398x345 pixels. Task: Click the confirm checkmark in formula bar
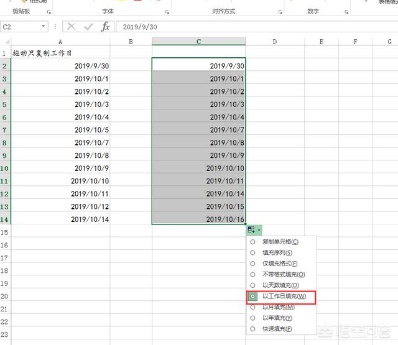[x=89, y=27]
